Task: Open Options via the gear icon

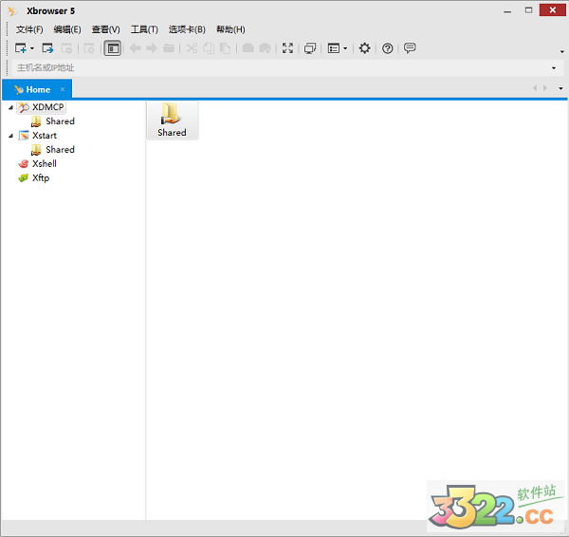Action: [x=365, y=48]
